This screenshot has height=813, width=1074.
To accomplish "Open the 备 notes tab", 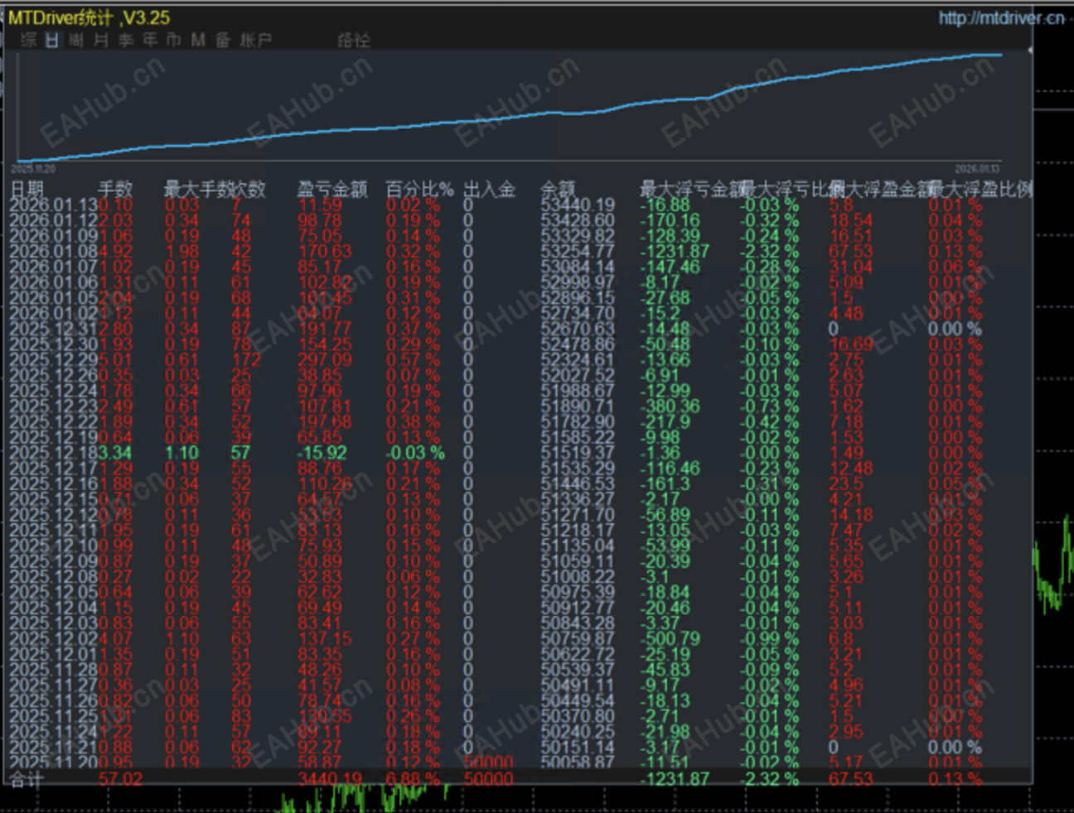I will point(223,40).
